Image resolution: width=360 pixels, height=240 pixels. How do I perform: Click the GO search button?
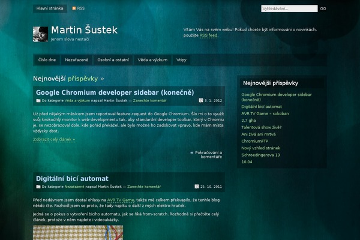click(323, 8)
